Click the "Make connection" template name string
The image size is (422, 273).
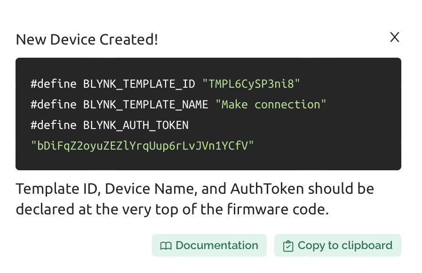[271, 105]
